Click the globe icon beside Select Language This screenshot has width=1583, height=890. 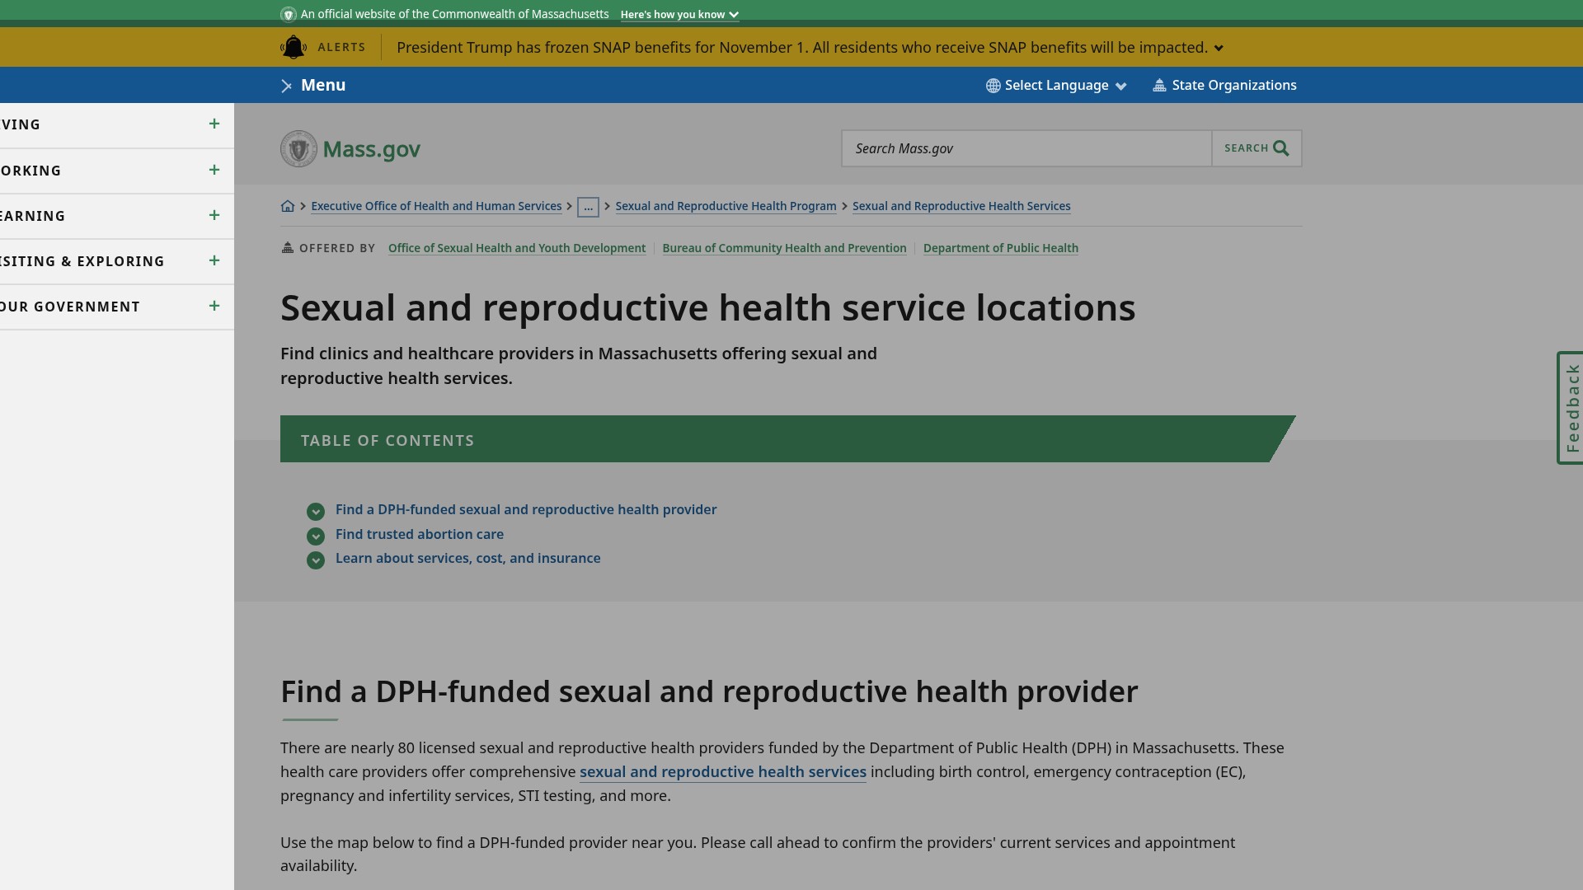point(993,86)
